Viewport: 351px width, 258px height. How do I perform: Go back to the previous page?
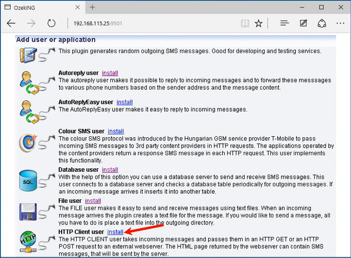[x=11, y=23]
